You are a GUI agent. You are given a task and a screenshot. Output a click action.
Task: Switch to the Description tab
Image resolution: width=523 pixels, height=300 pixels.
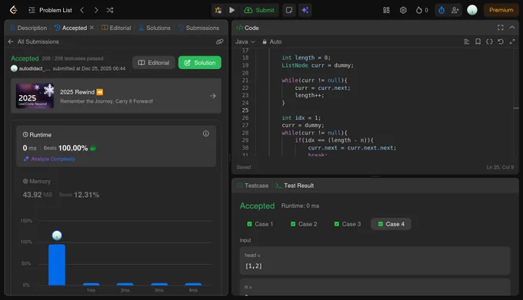28,28
